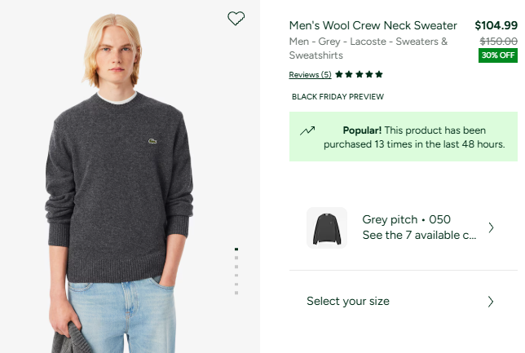Image resolution: width=525 pixels, height=353 pixels.
Task: Click the 30% OFF discount badge
Action: point(498,55)
